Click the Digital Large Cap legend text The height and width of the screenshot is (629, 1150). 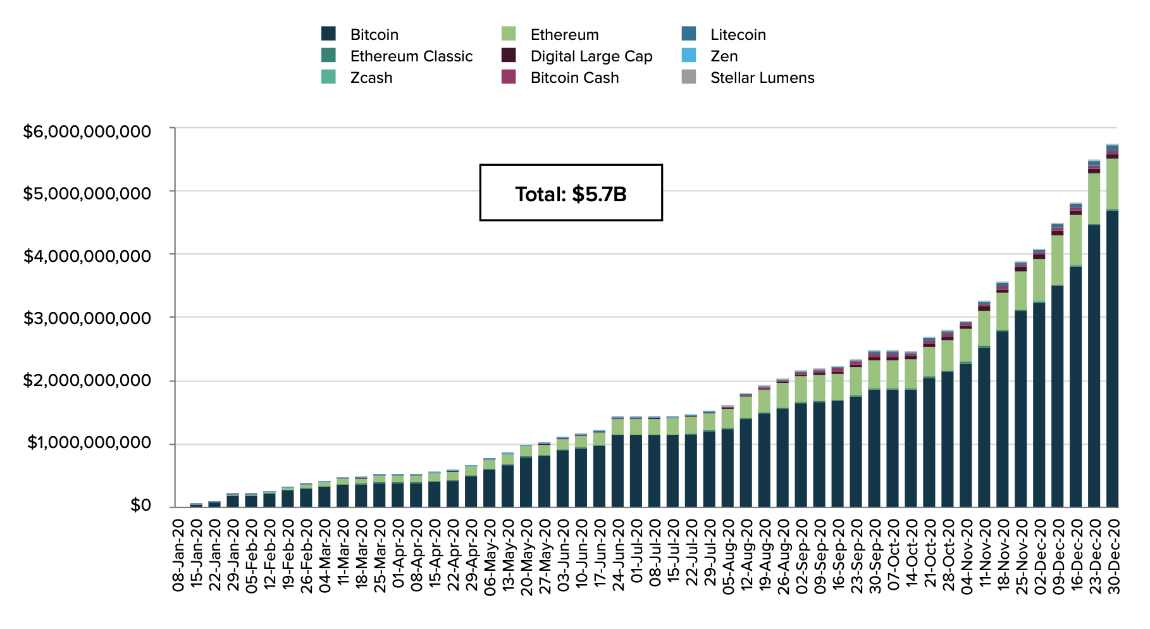[x=591, y=56]
